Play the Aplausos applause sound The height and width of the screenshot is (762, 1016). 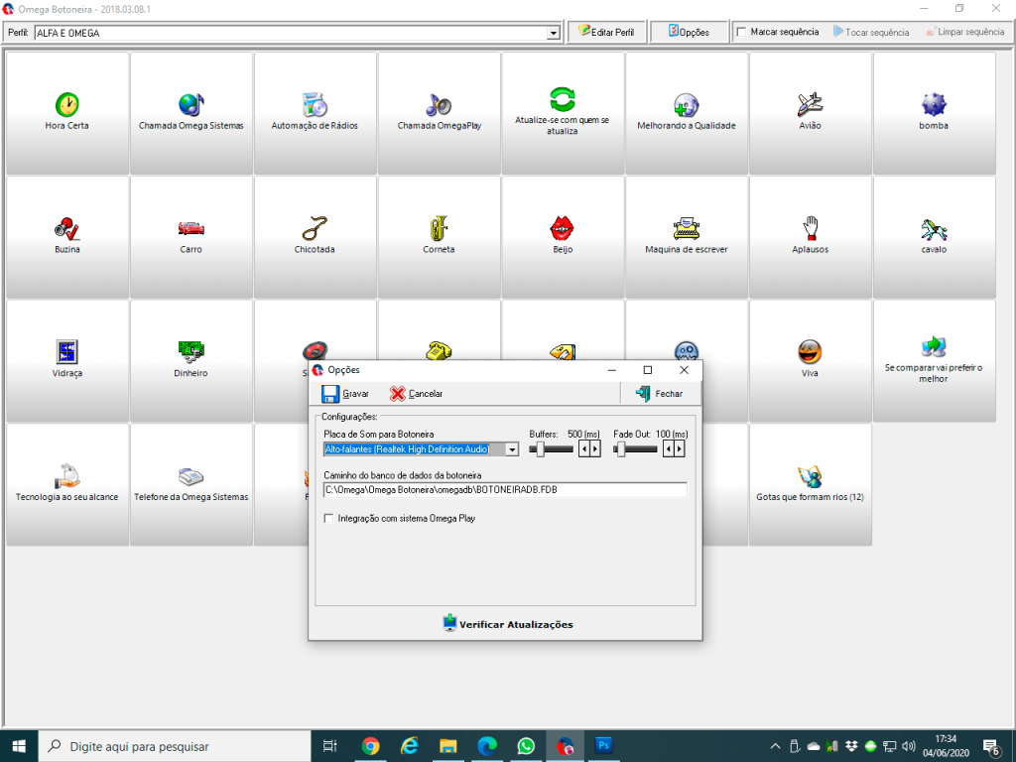810,237
